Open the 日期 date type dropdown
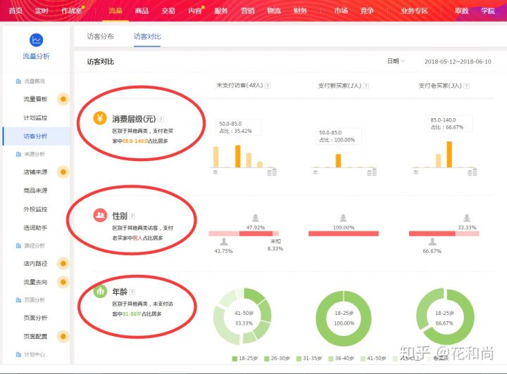The height and width of the screenshot is (374, 507). (x=396, y=61)
